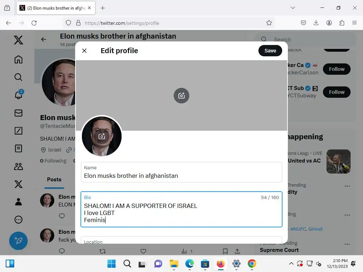Open Firefox extensions puzzle icon
The height and width of the screenshot is (272, 363).
click(x=342, y=23)
